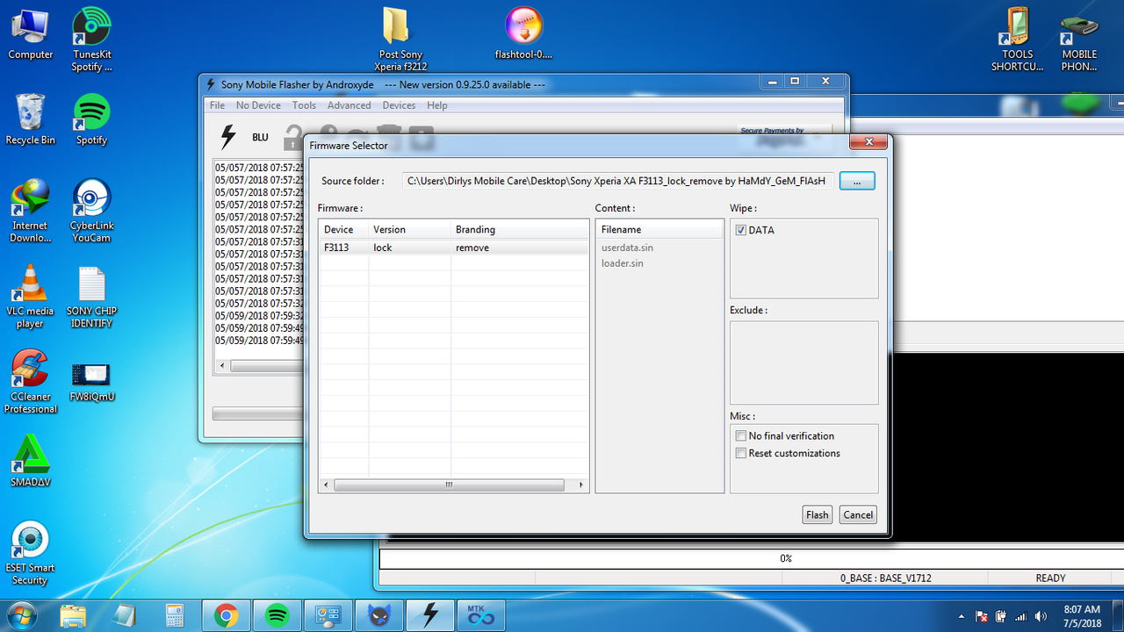Select the TOOLS SHORTCUT desktop icon
1124x632 pixels.
tap(1018, 40)
